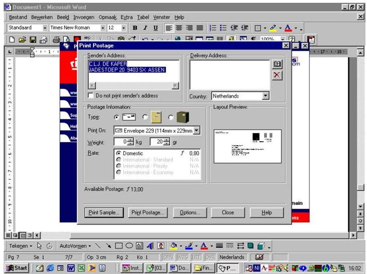Open the Venster menu
Image resolution: width=367 pixels, height=274 pixels.
[161, 17]
